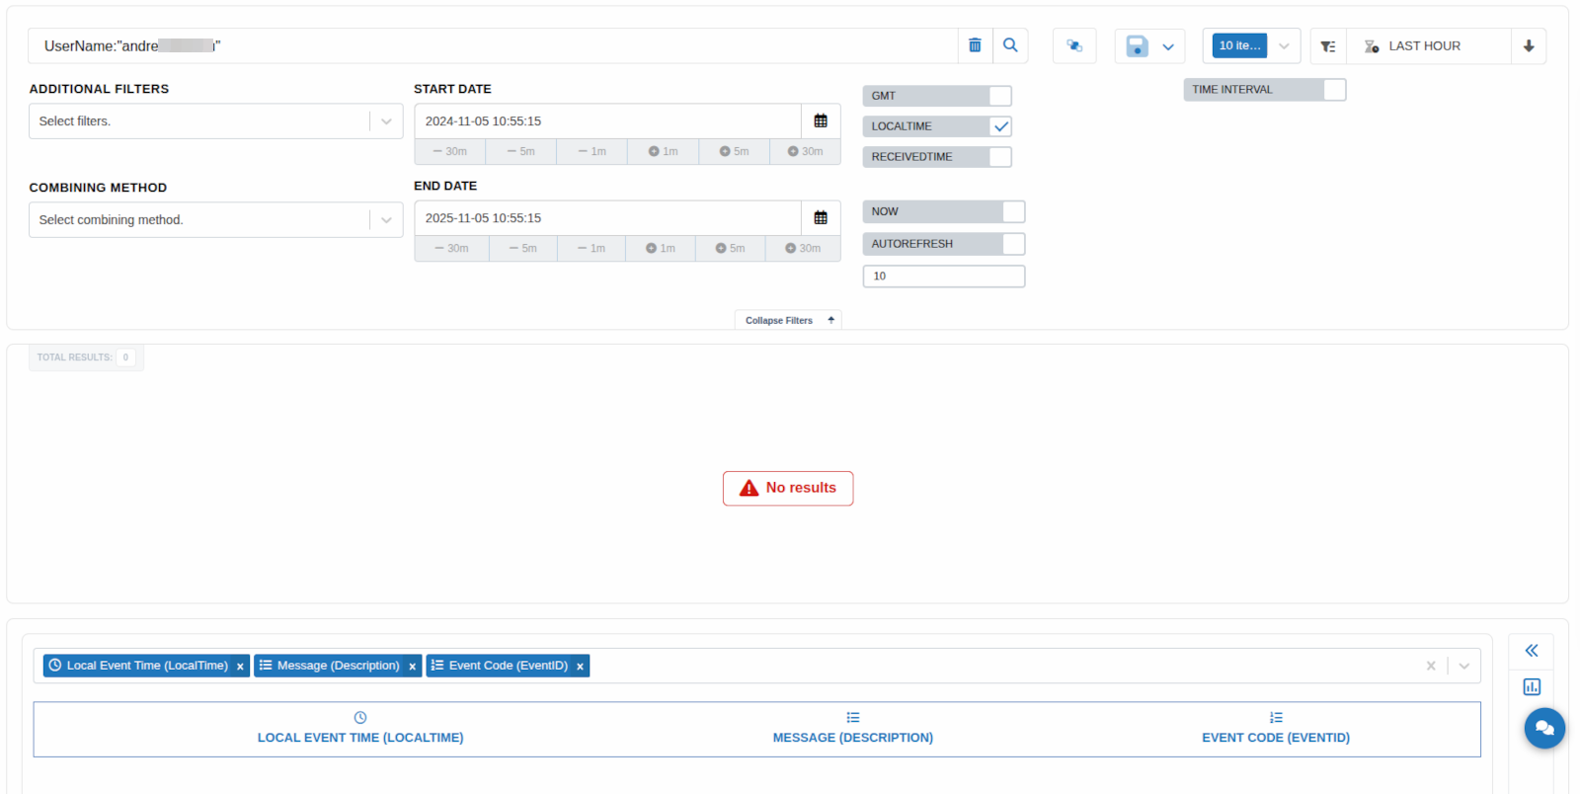Enable the TIME INTERVAL switch
The height and width of the screenshot is (794, 1580).
pyautogui.click(x=1334, y=90)
